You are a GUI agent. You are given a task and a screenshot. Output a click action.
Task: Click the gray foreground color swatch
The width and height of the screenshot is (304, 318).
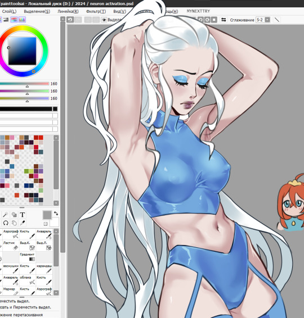coord(47,215)
